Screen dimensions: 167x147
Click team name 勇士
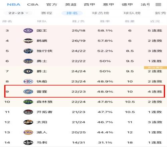(42, 61)
